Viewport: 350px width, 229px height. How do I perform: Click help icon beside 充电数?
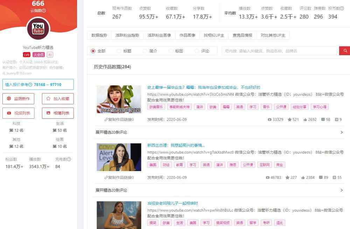[69, 159]
